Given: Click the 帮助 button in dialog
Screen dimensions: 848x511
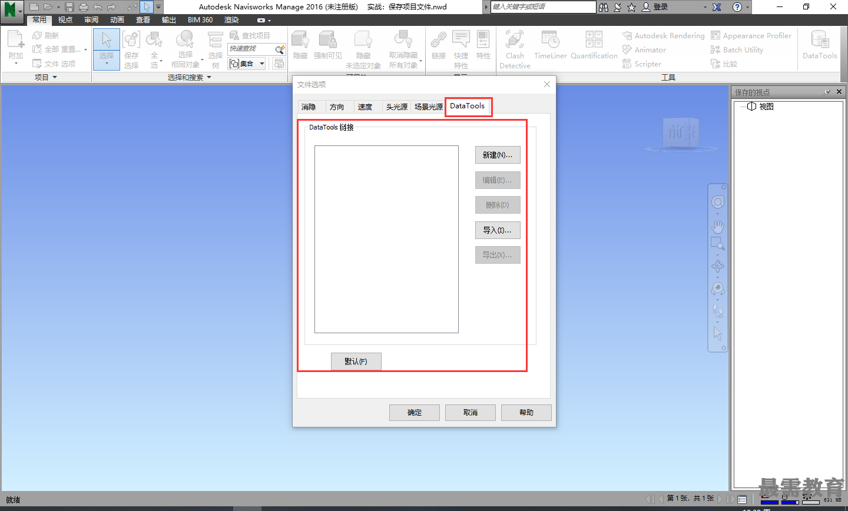Looking at the screenshot, I should point(526,413).
